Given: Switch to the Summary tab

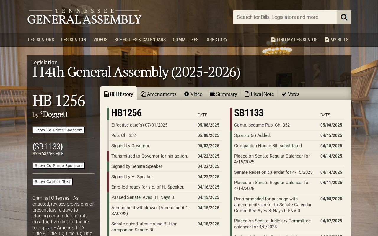Looking at the screenshot, I should (223, 94).
